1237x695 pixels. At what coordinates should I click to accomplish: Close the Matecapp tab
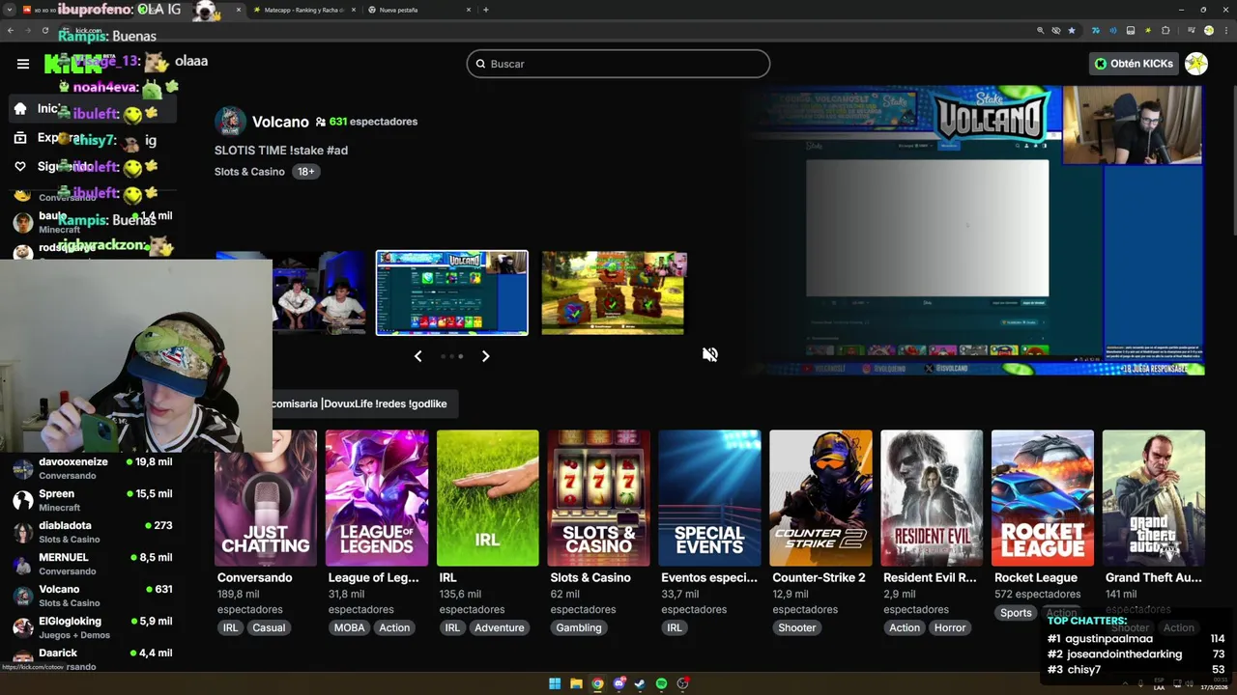354,10
